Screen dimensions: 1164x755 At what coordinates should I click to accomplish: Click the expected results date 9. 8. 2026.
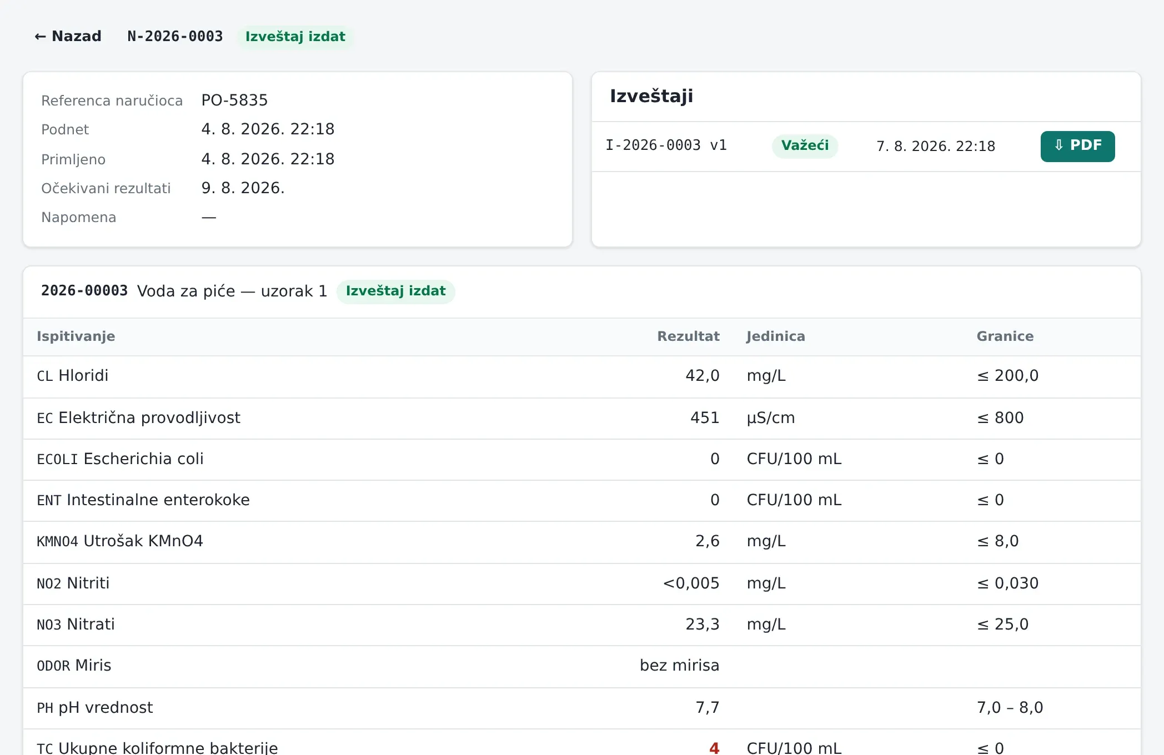click(x=243, y=188)
